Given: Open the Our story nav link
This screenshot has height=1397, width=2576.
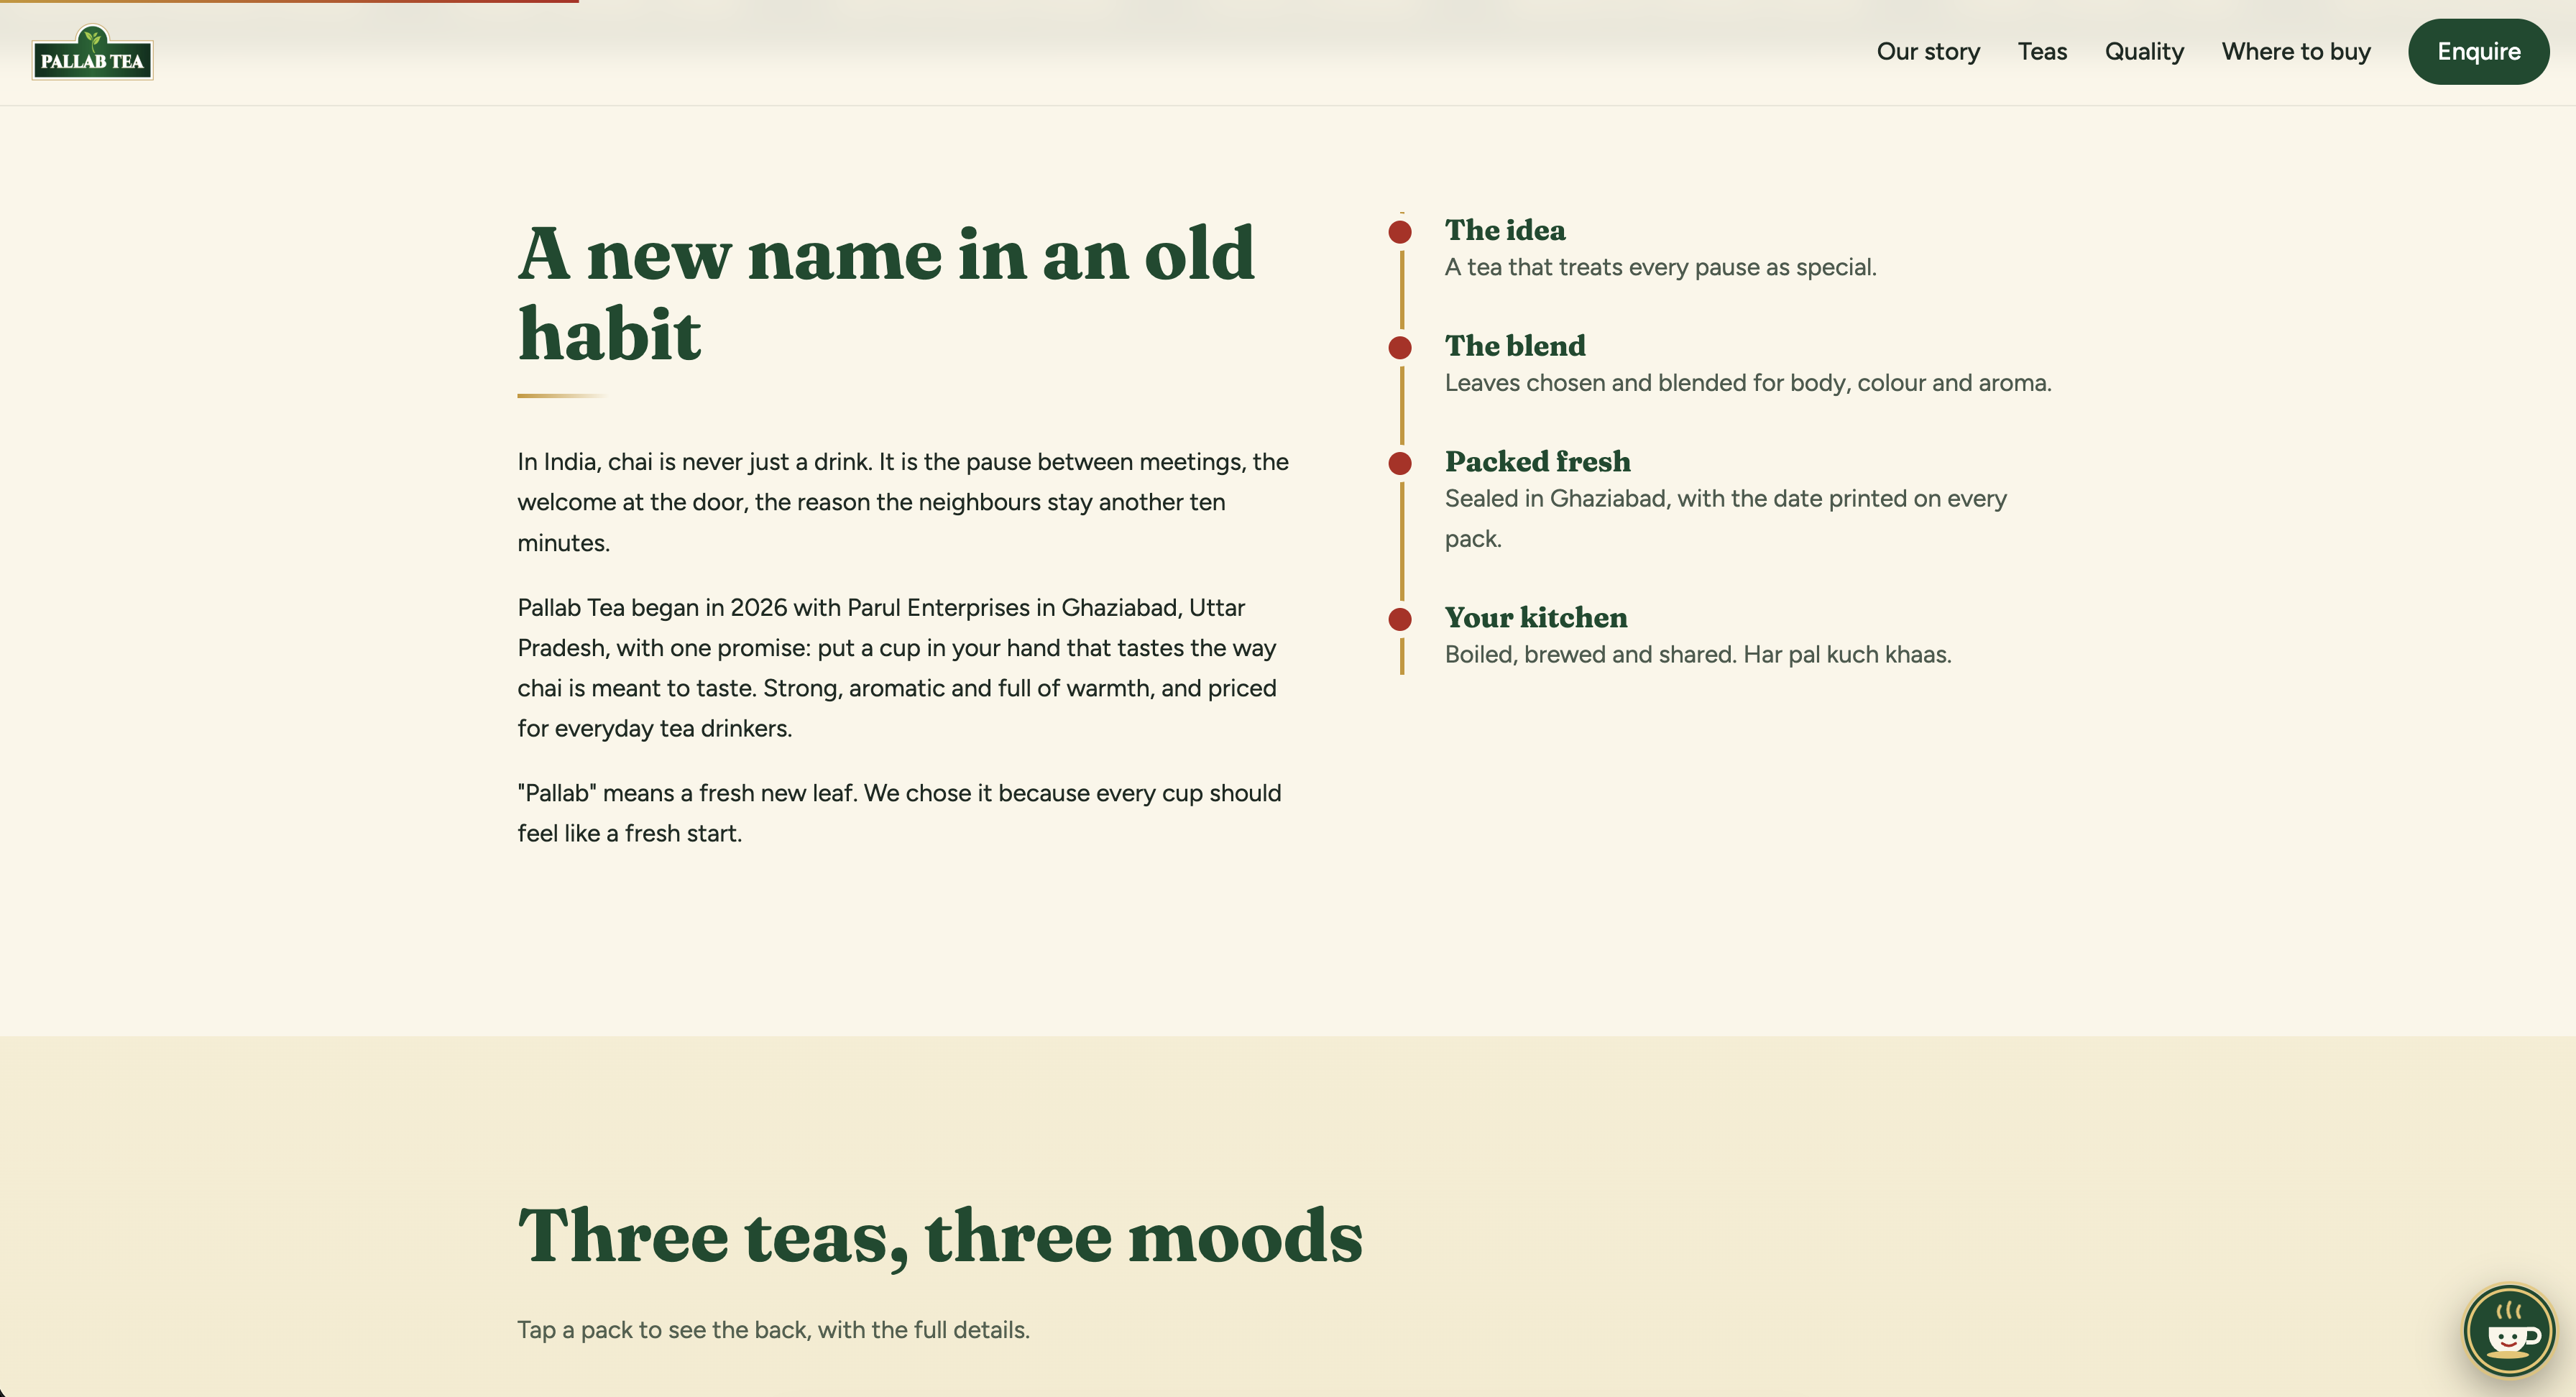Looking at the screenshot, I should (1928, 52).
